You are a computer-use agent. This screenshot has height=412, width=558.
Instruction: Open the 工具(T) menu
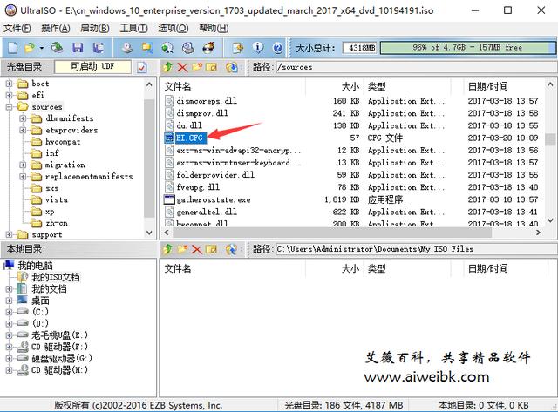[133, 28]
